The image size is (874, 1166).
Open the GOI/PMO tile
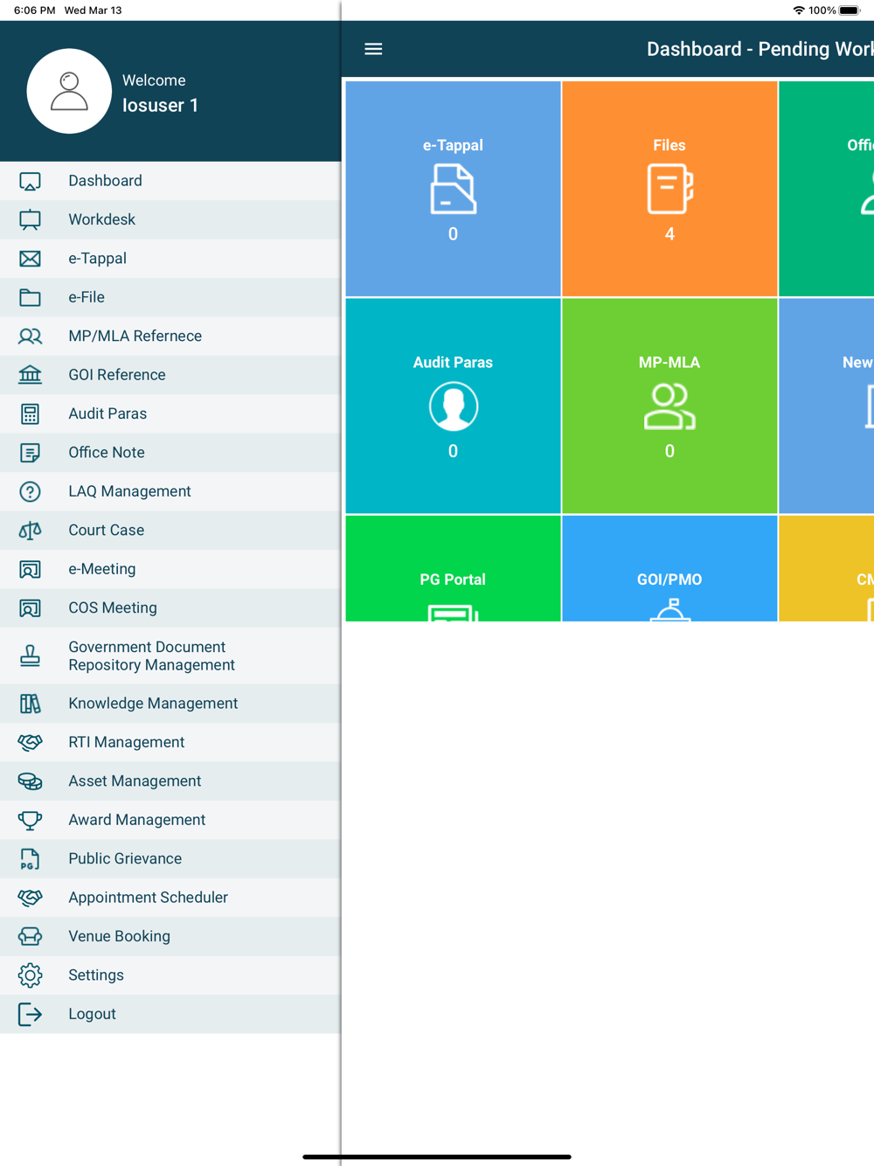click(669, 568)
